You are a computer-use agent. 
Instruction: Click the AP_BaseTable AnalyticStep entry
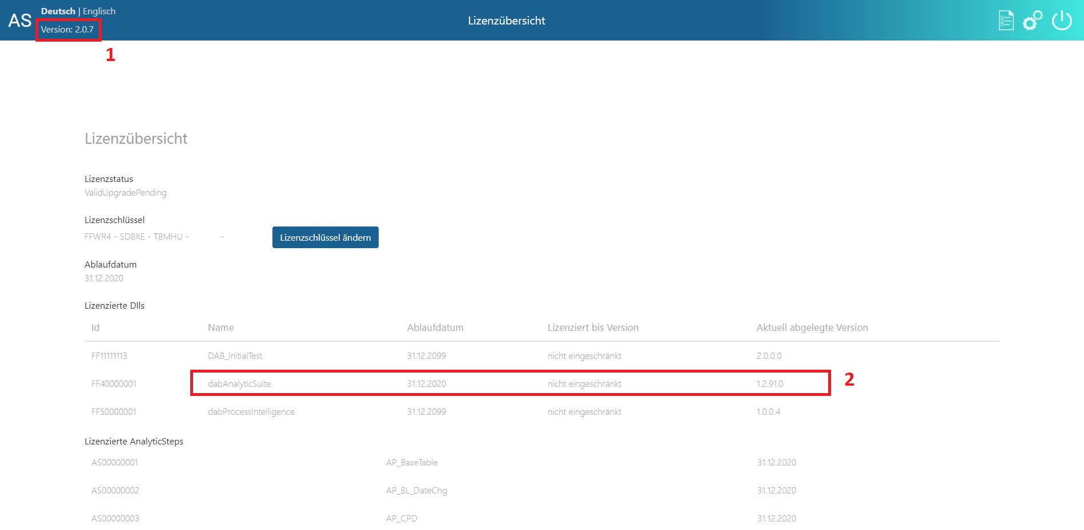[x=412, y=462]
